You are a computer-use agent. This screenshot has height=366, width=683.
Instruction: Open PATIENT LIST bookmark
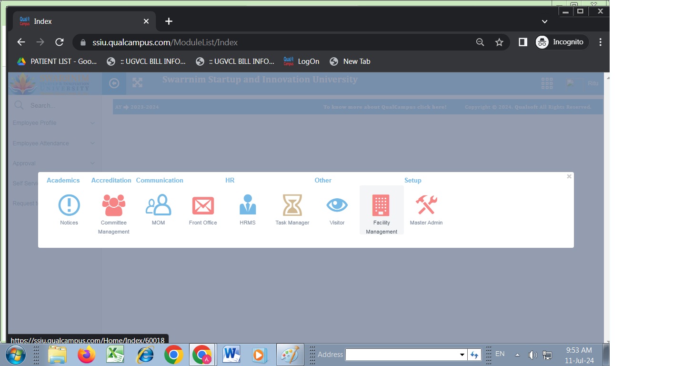click(x=57, y=61)
